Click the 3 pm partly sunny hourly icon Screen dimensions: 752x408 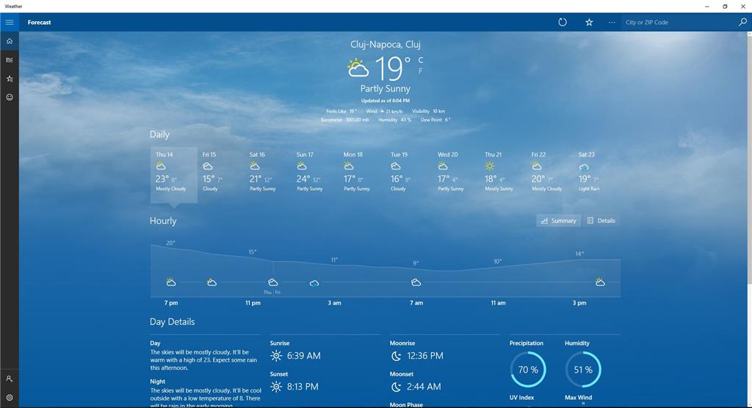600,282
